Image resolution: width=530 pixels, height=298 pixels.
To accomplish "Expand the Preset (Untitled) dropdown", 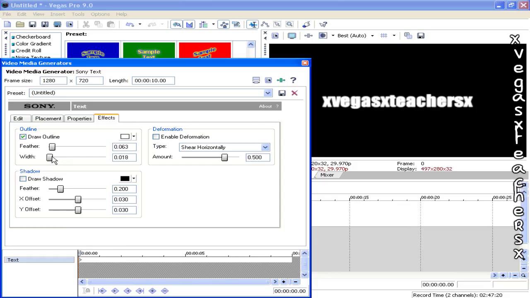I will pos(267,93).
